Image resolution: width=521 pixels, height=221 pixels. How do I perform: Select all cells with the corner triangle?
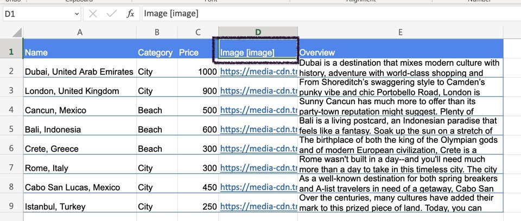coord(17,32)
